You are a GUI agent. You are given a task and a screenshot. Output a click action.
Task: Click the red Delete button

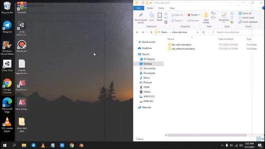tap(193, 15)
